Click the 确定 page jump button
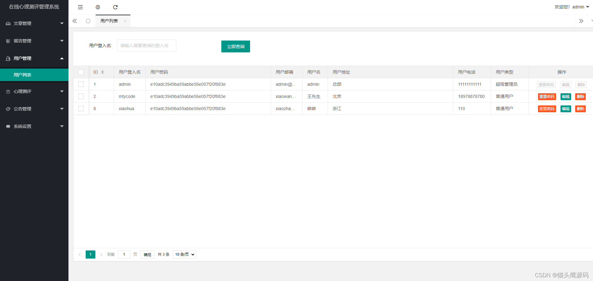The image size is (593, 281). [x=148, y=254]
